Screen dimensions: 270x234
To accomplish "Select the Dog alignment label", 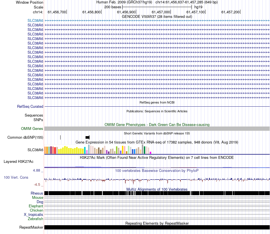I will point(40,202).
